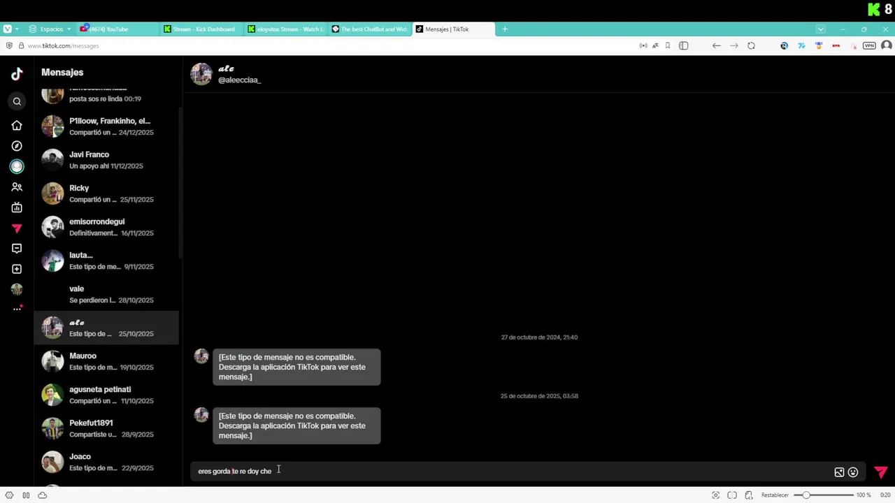Open the Vivaldi menu button
895x503 pixels.
[x=7, y=29]
